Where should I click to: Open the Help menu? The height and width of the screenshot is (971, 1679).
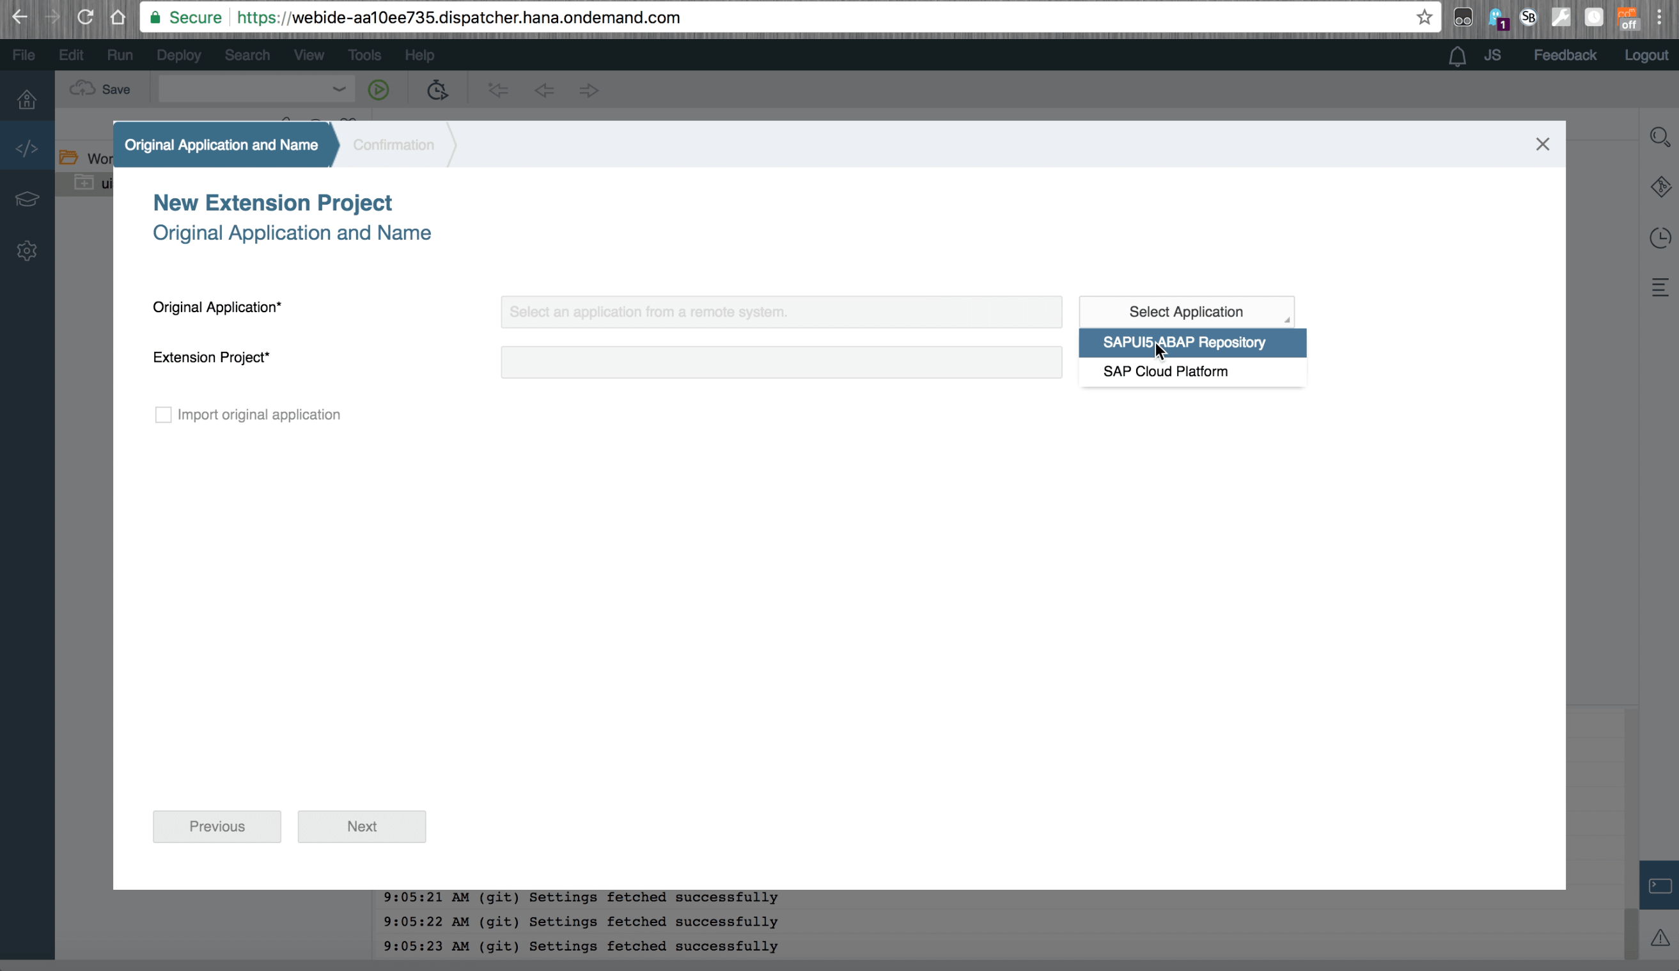(x=419, y=55)
